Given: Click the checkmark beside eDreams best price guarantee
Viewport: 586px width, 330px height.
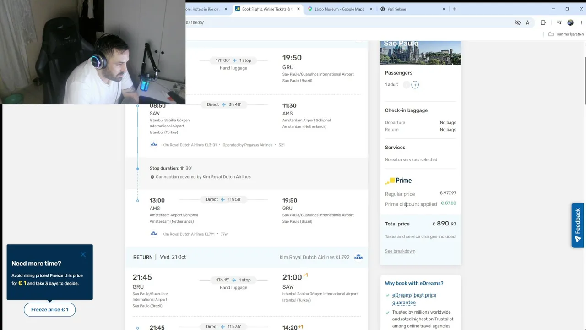Looking at the screenshot, I should (388, 295).
